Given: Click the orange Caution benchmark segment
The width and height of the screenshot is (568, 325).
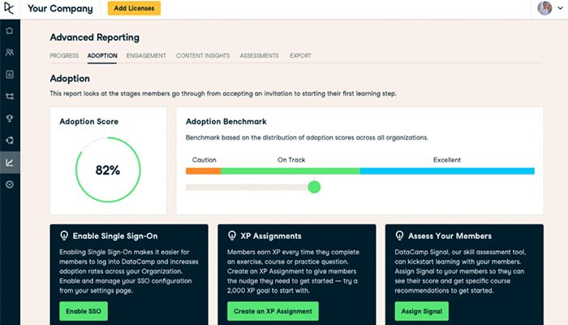Looking at the screenshot, I should (x=203, y=171).
